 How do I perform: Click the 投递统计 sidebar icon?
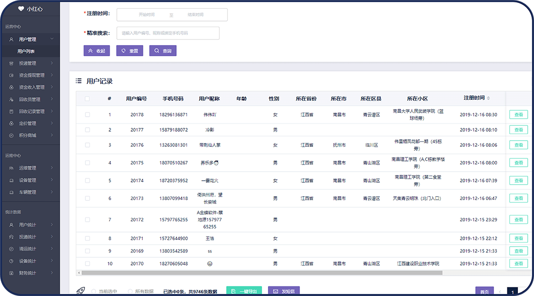point(11,237)
